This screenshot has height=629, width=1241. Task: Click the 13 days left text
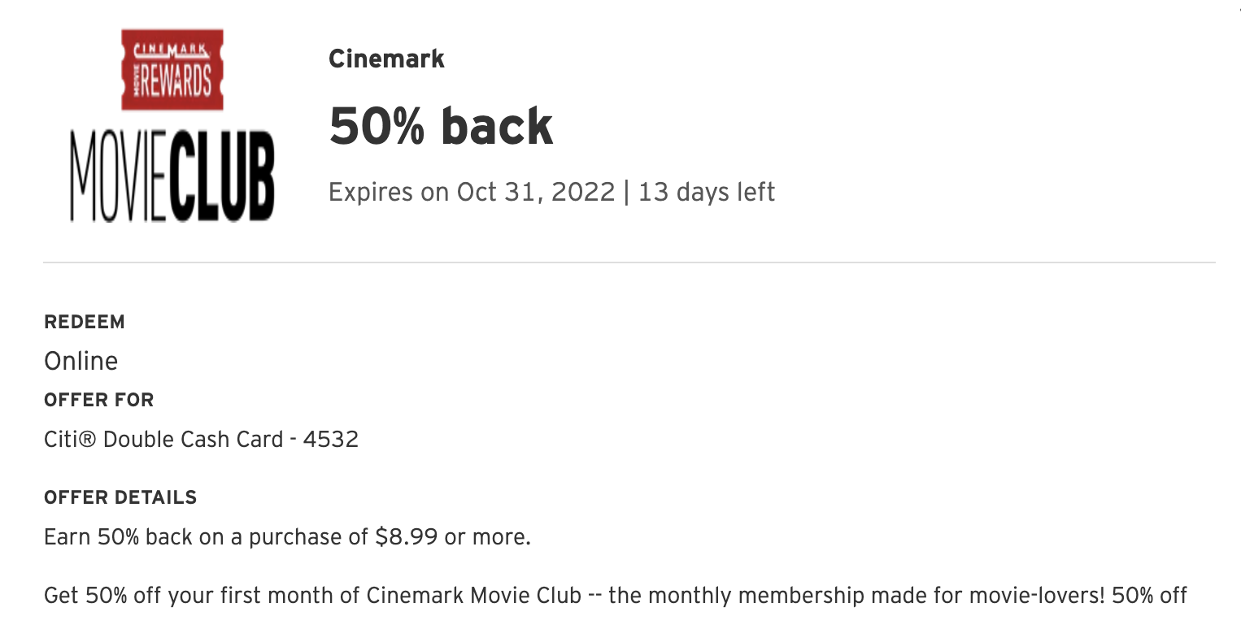[x=707, y=193]
